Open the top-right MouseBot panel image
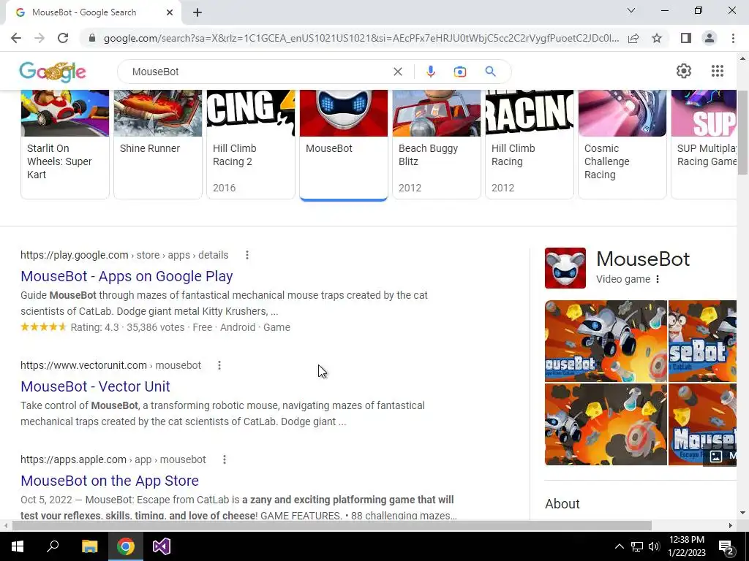 pyautogui.click(x=702, y=341)
